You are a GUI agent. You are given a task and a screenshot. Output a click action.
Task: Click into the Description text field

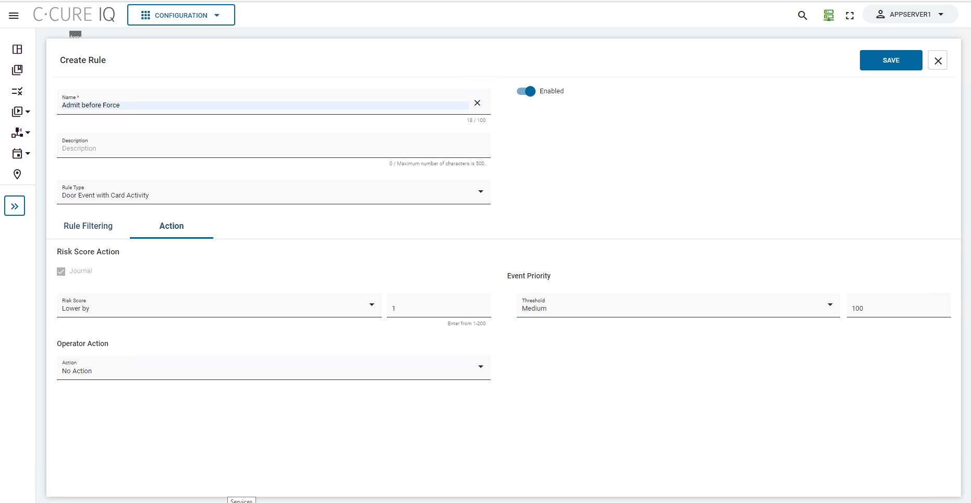point(273,149)
